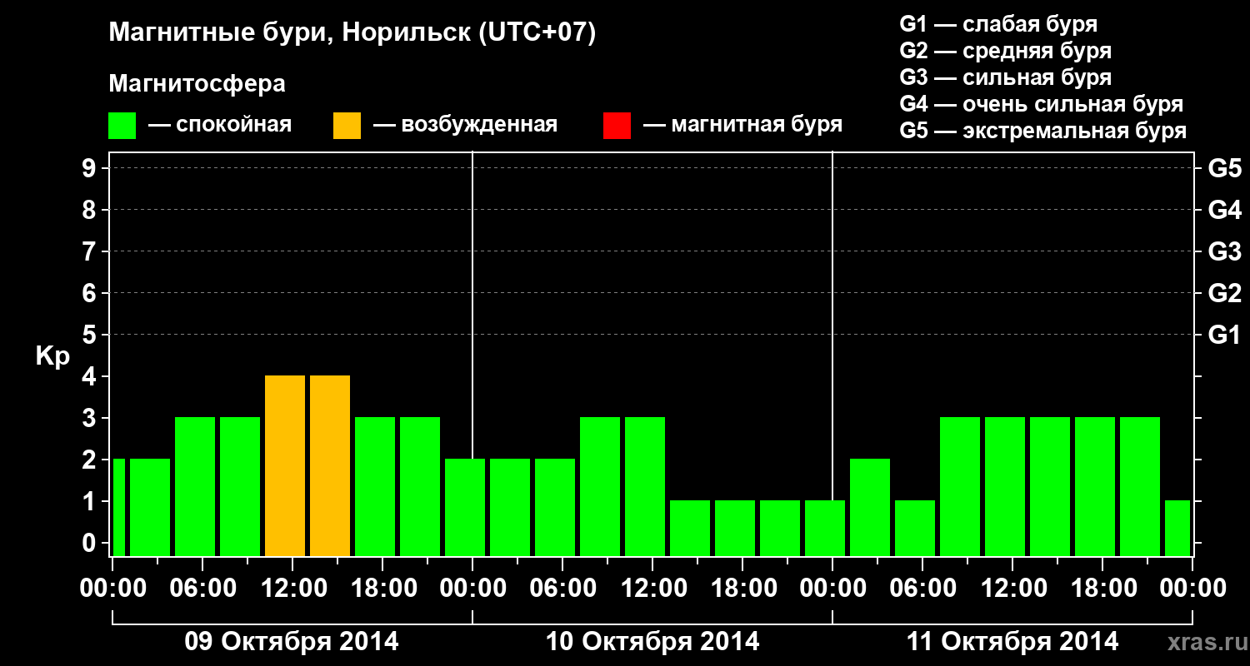Click the '18:00' tick label above 11 Октября
Screen dimensions: 1250x666
tap(1102, 588)
